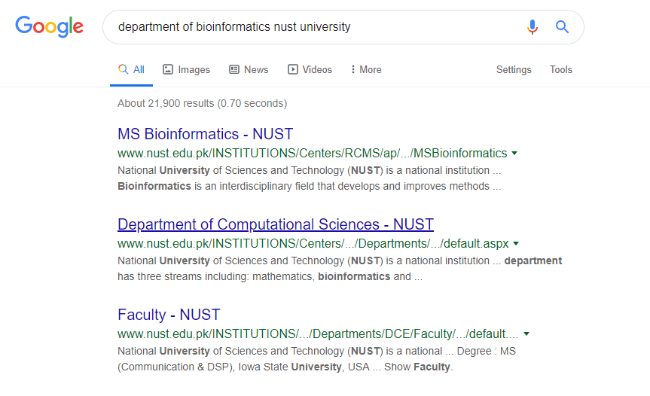Click the Google logo
The image size is (650, 396).
click(x=49, y=27)
